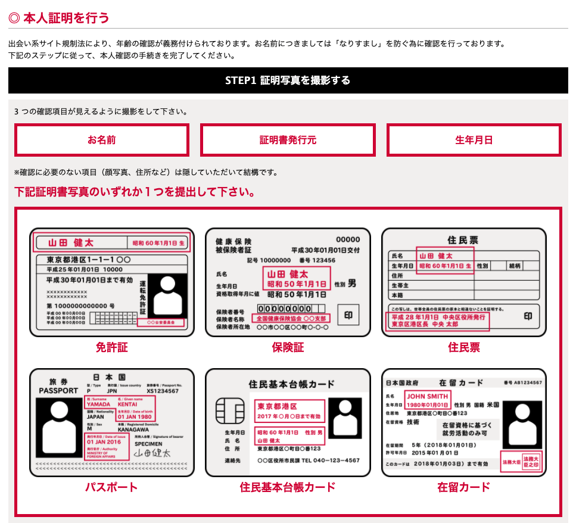The image size is (573, 523).
Task: Click 全国健康保険協会 ○○支部 on the insurance card
Action: tap(291, 318)
